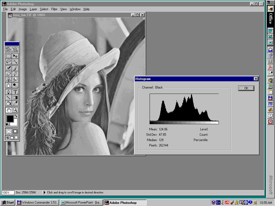Select the Paintbrush tool
Screen dimensions: 275x206
(15, 68)
